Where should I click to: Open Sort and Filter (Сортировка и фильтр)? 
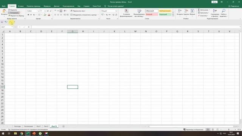coord(215,13)
